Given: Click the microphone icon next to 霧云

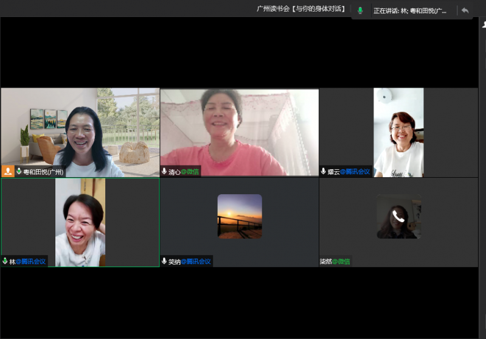Looking at the screenshot, I should 324,172.
